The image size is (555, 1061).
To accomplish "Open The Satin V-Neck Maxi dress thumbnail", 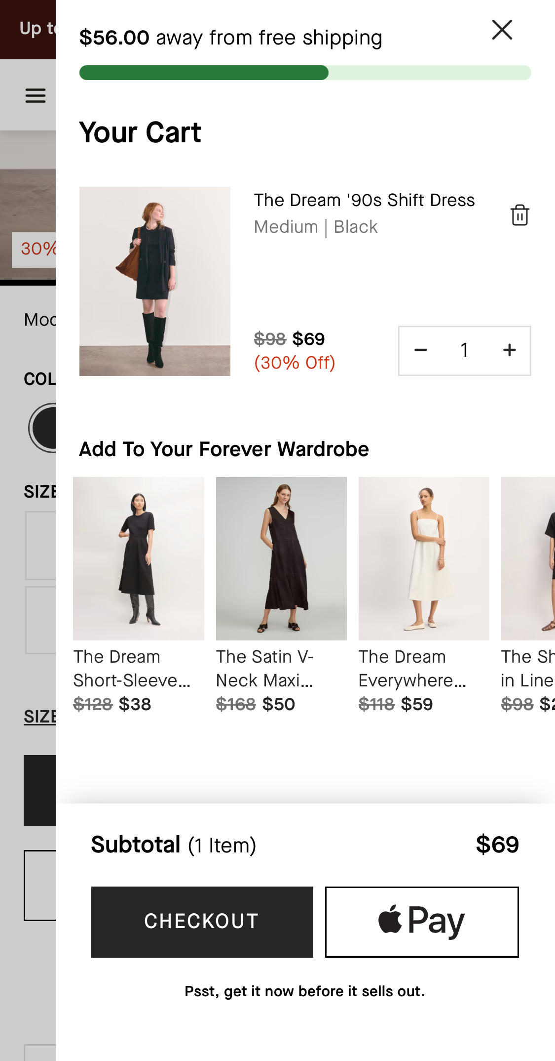I will tap(281, 558).
